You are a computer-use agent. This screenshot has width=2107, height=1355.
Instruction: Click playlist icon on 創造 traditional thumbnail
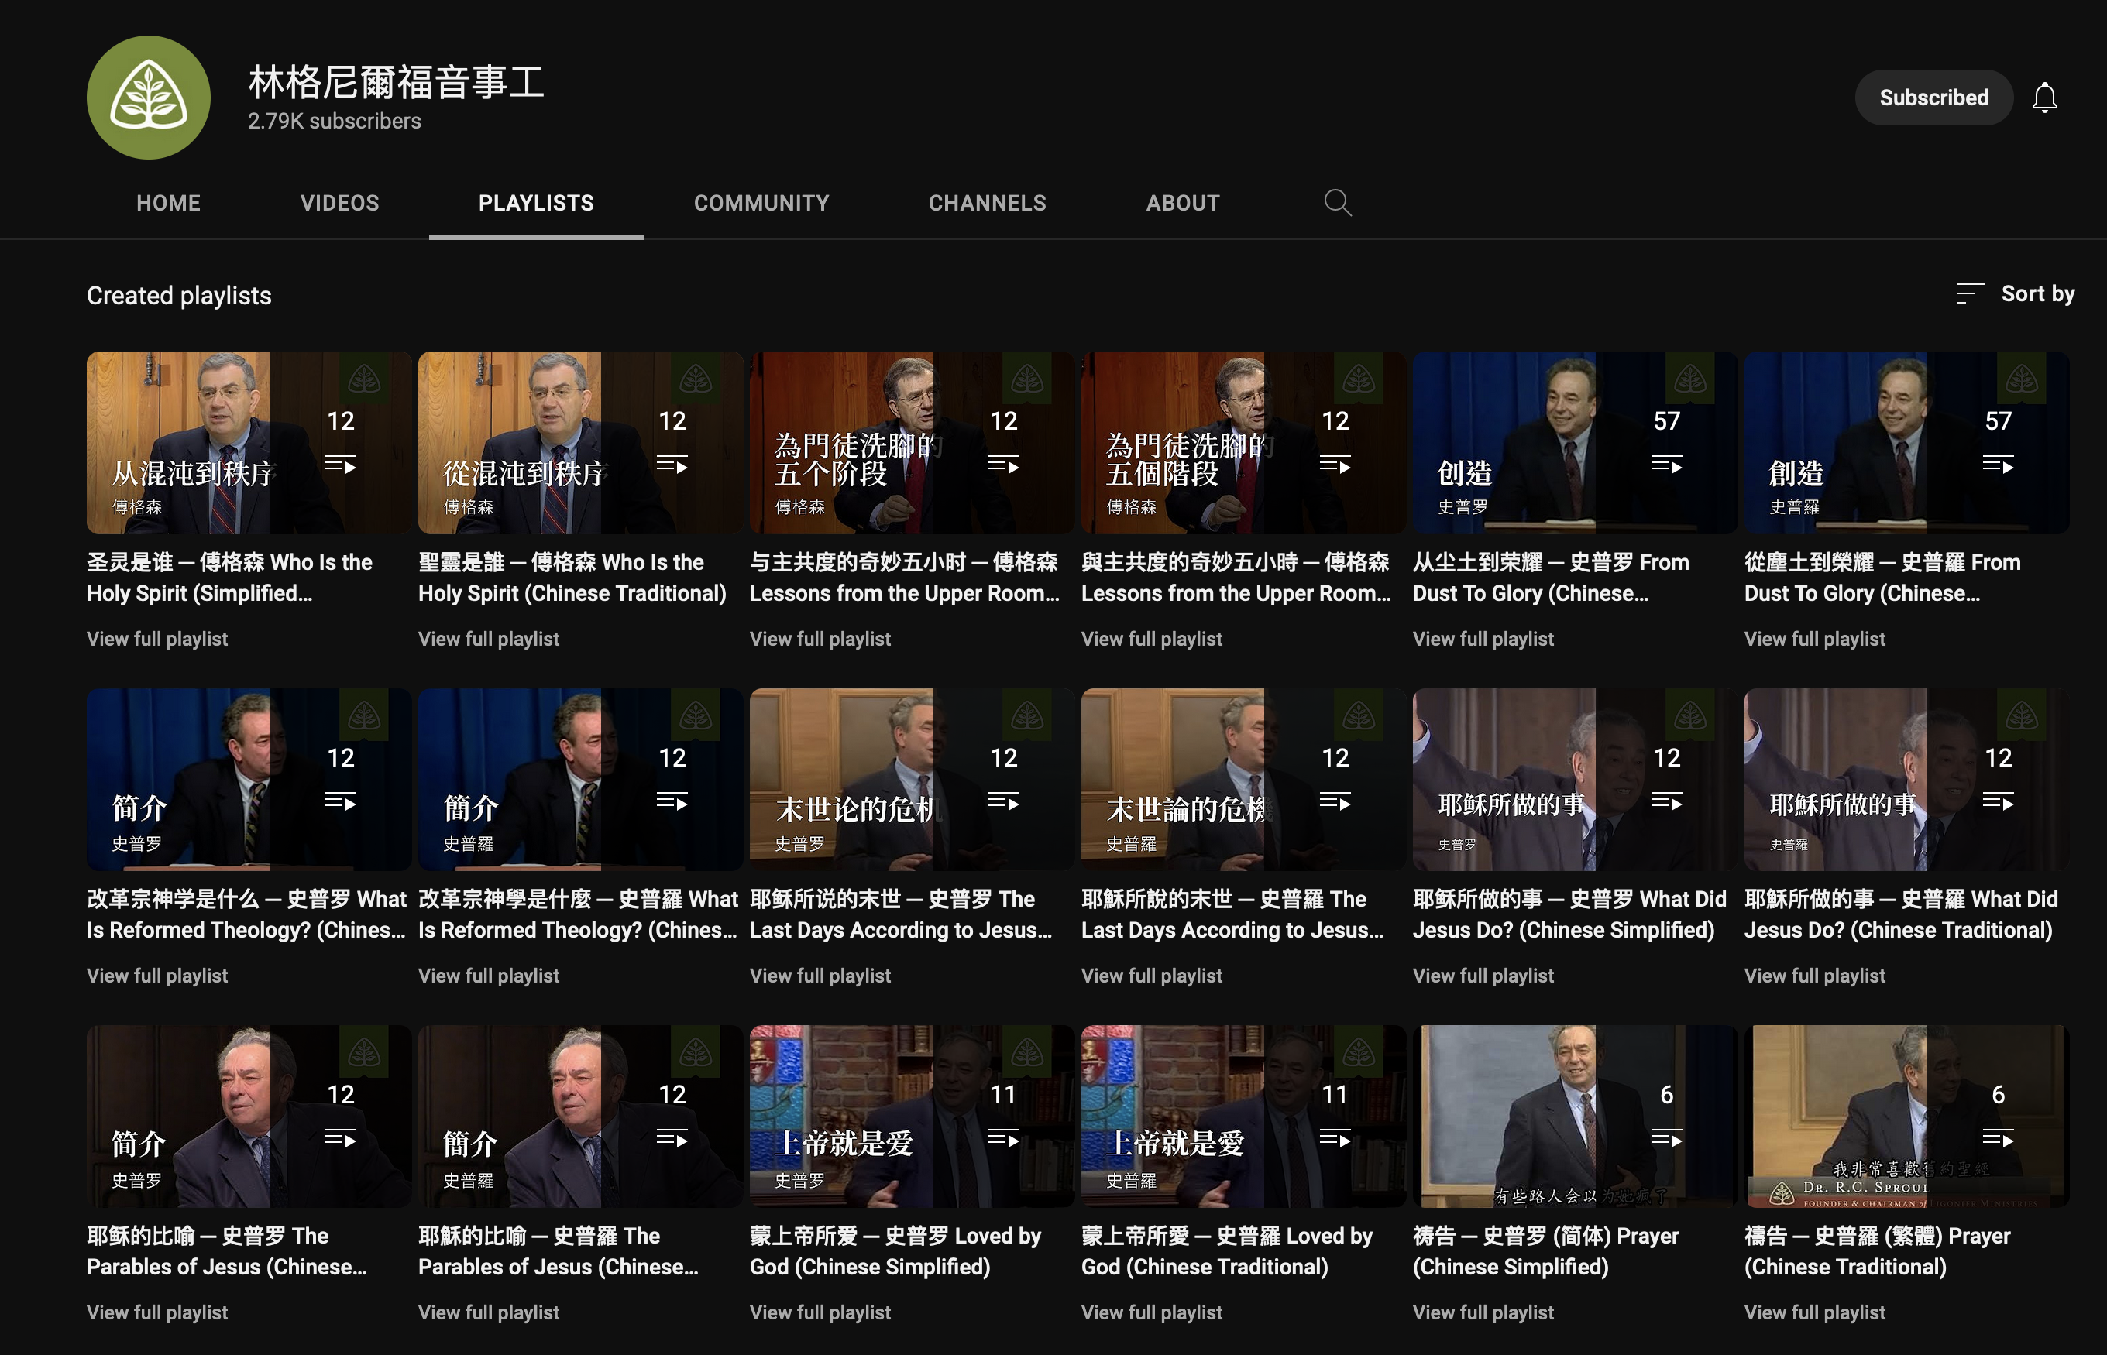point(1998,465)
